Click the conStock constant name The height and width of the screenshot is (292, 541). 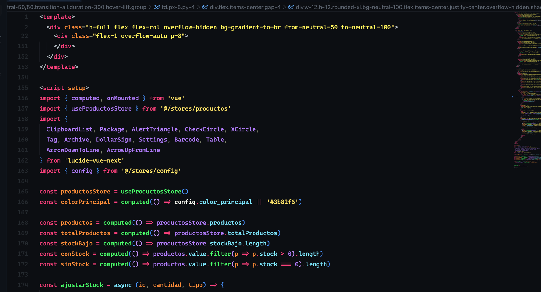click(x=75, y=254)
